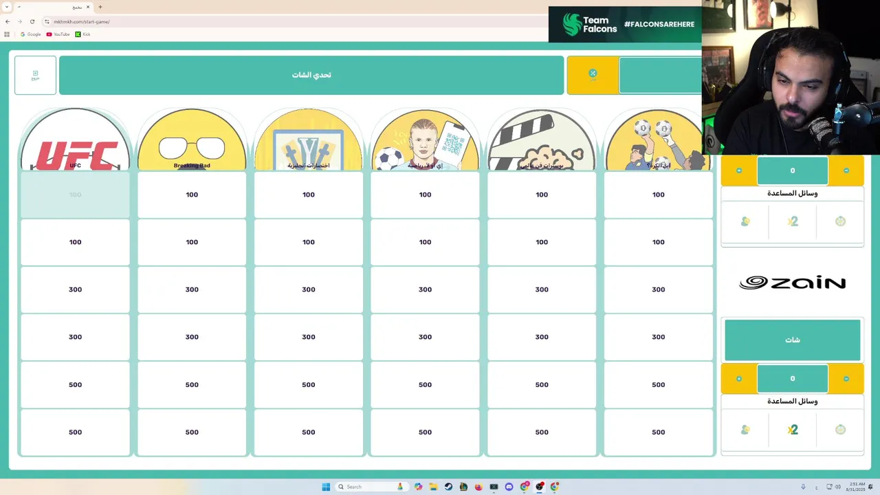Use the person helper icon of شات team
The height and width of the screenshot is (495, 880).
coord(745,430)
